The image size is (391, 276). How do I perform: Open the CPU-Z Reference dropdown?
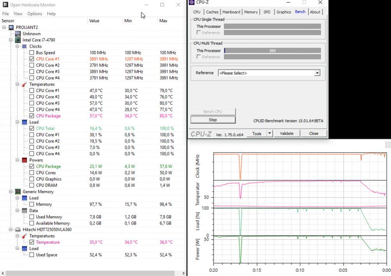click(x=317, y=73)
